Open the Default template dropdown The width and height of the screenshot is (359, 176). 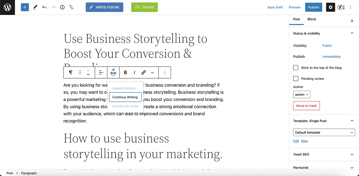[x=324, y=132]
